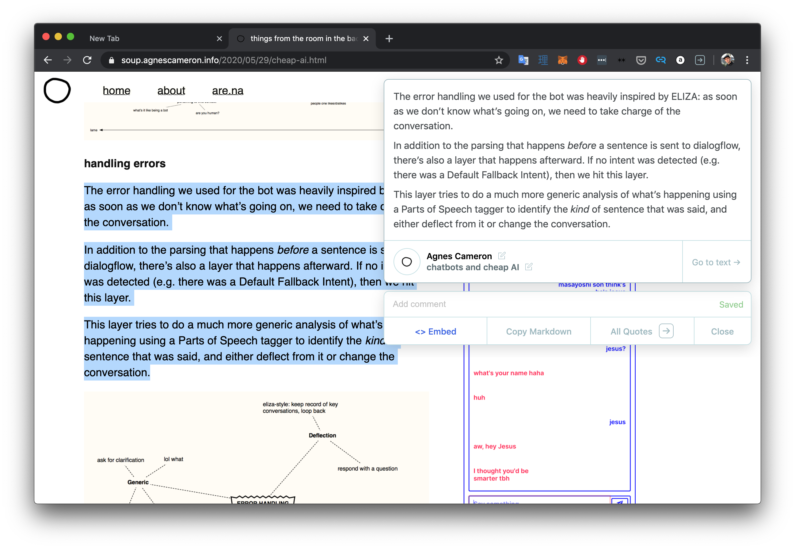Open the Chinese character extension icon

click(x=543, y=60)
